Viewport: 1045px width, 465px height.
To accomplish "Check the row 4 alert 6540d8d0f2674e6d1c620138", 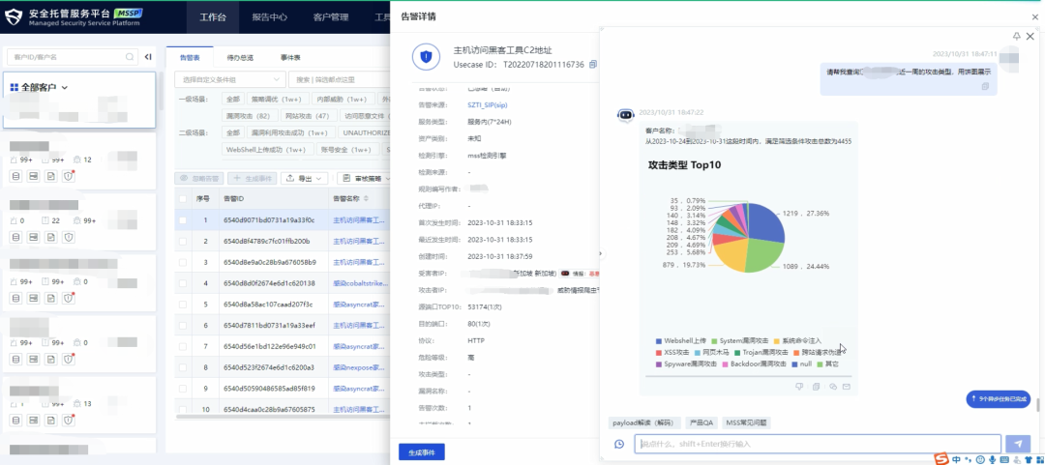I will [183, 283].
